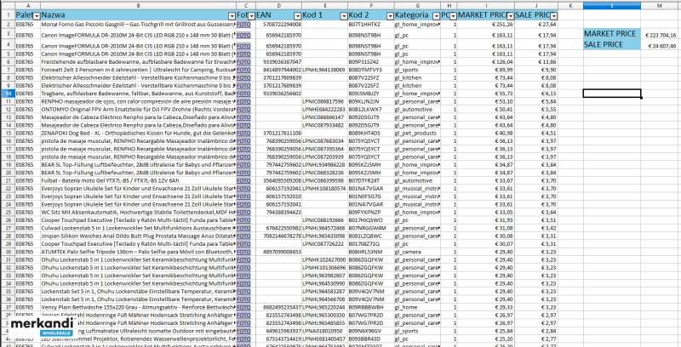681x347 pixels.
Task: Select market price cell € 126,04
Action: [x=486, y=62]
